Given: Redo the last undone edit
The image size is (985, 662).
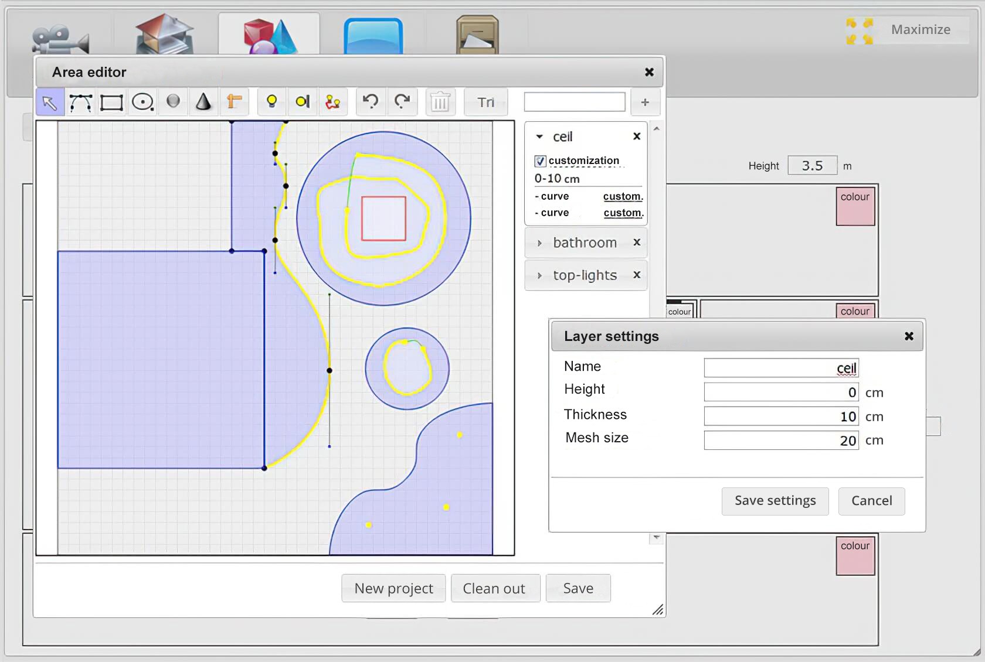Looking at the screenshot, I should [x=402, y=102].
